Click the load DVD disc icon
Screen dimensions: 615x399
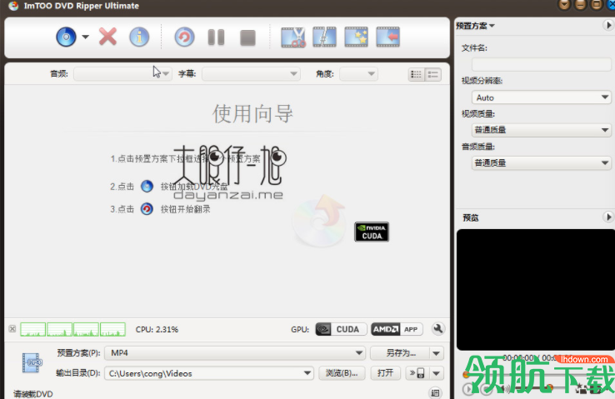coord(66,37)
